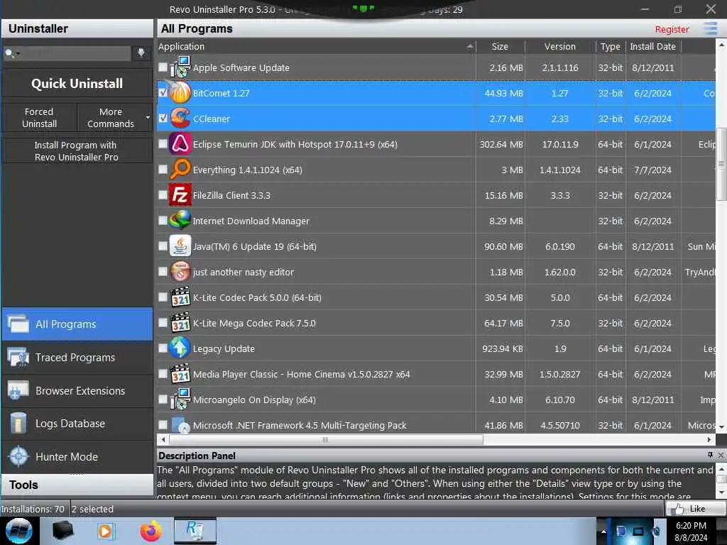This screenshot has height=545, width=727.
Task: Click the BitComet 1.27 application icon
Action: pos(180,93)
